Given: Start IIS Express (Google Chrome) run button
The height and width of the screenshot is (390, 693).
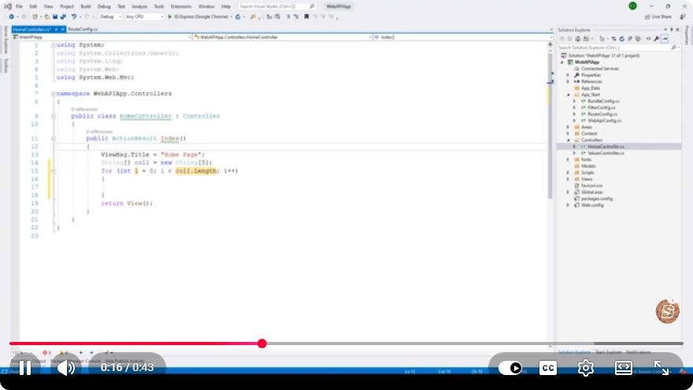Looking at the screenshot, I should [200, 17].
